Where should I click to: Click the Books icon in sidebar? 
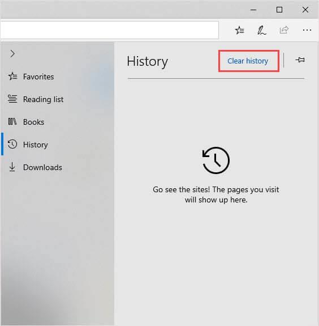[12, 121]
